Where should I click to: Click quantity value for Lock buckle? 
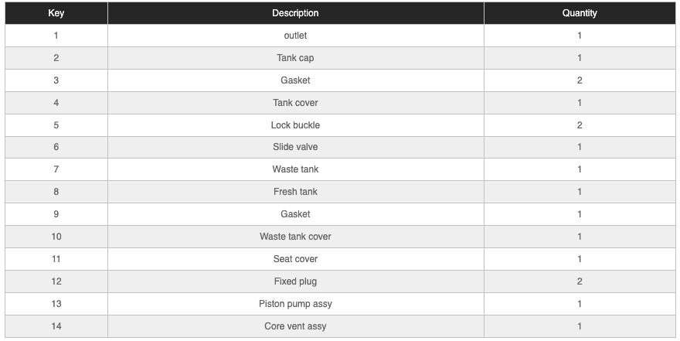coord(580,125)
